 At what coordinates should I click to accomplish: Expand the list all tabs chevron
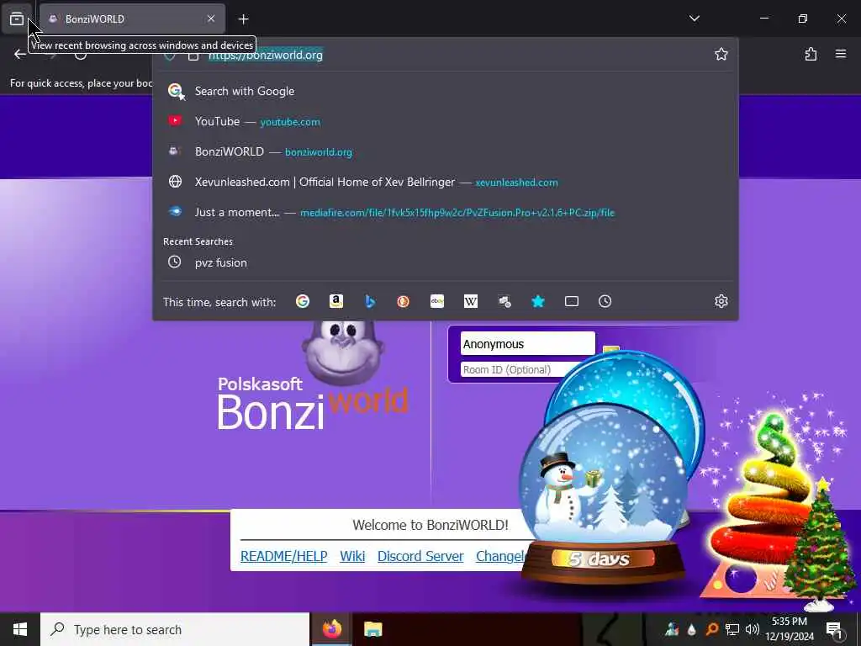tap(694, 19)
